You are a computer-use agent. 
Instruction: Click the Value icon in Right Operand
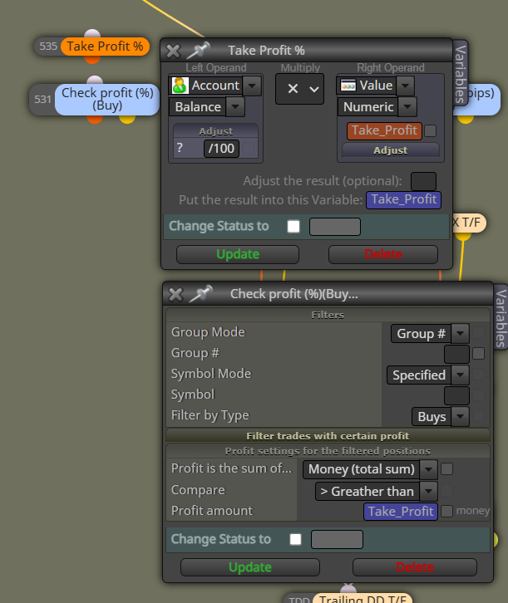pos(348,86)
